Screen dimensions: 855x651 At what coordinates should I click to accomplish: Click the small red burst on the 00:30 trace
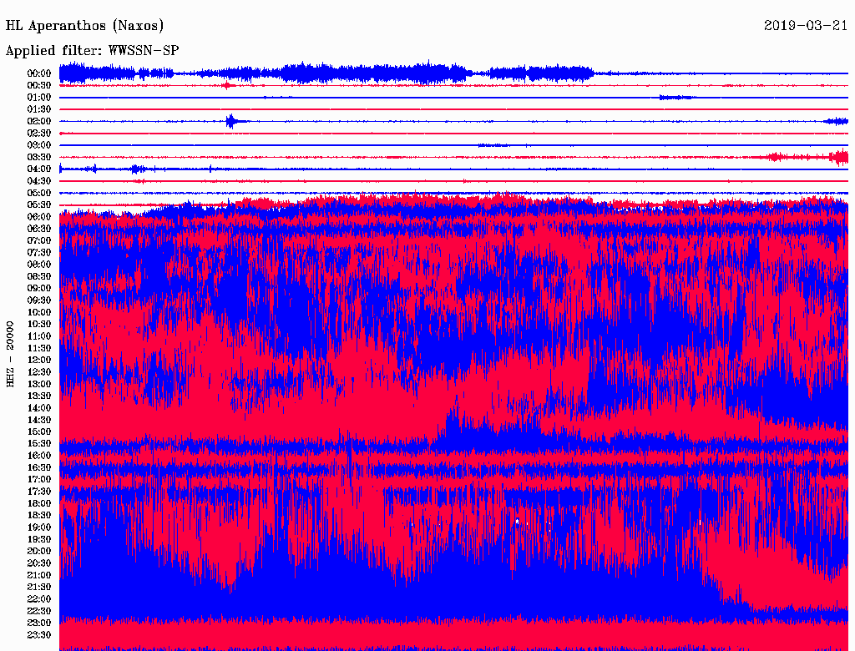tap(227, 85)
